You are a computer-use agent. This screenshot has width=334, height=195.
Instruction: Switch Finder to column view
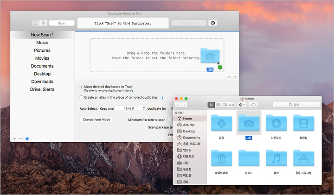[225, 105]
